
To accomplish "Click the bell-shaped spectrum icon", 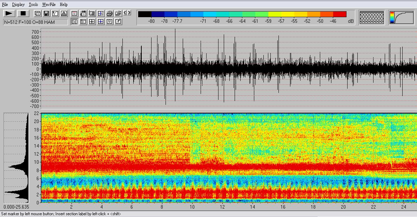I will click(64, 13).
